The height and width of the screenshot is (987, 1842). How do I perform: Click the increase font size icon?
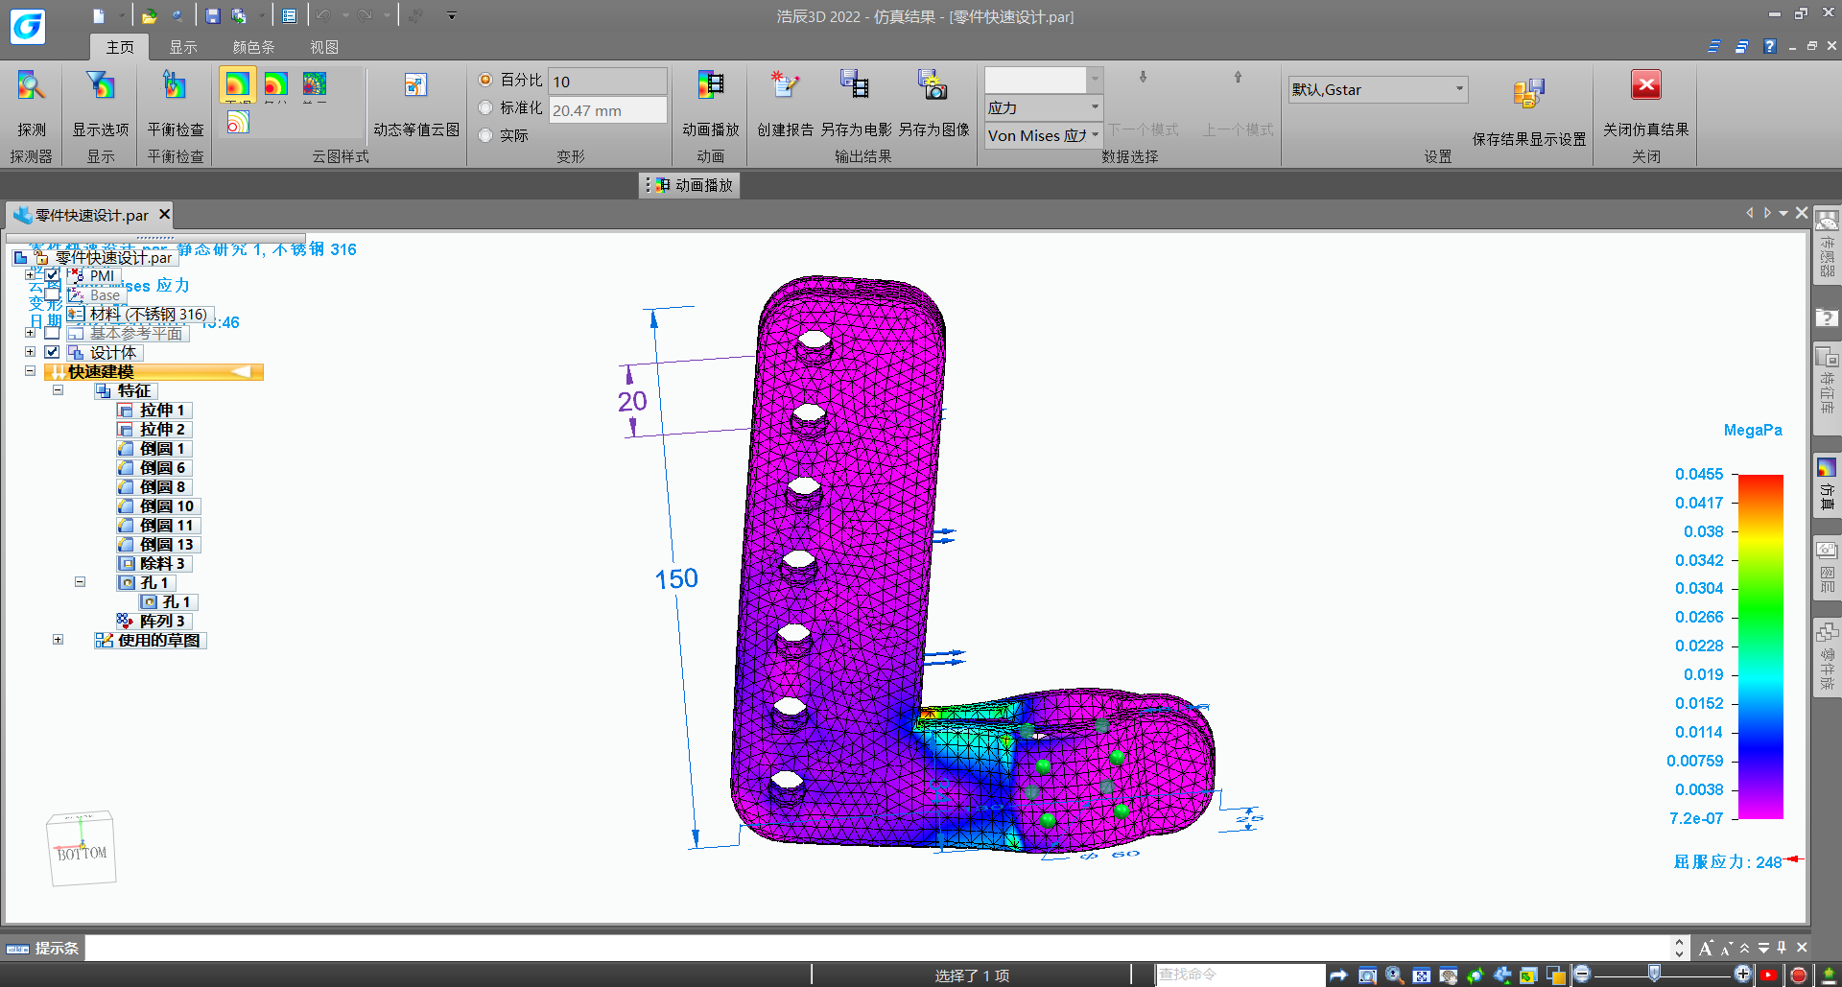click(1706, 948)
